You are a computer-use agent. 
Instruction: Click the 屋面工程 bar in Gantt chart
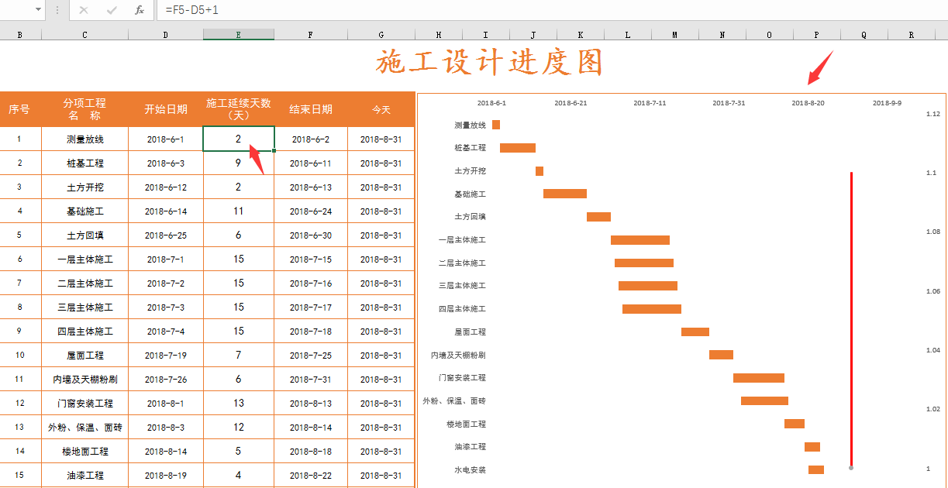(695, 332)
